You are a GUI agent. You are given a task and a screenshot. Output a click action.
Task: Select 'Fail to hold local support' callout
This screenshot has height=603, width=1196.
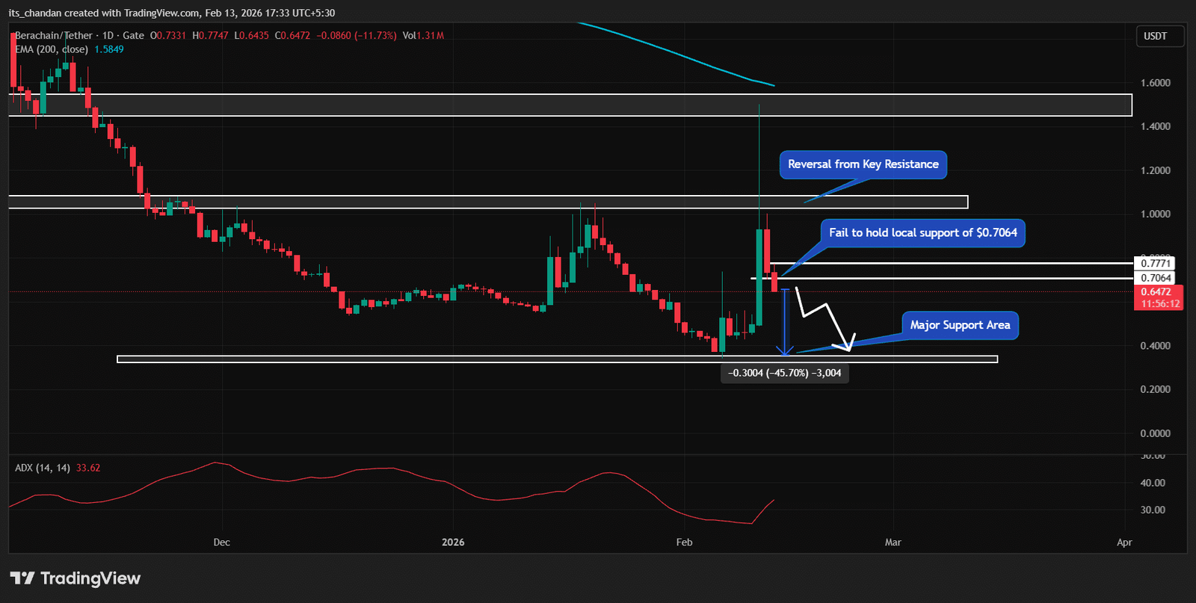coord(922,232)
